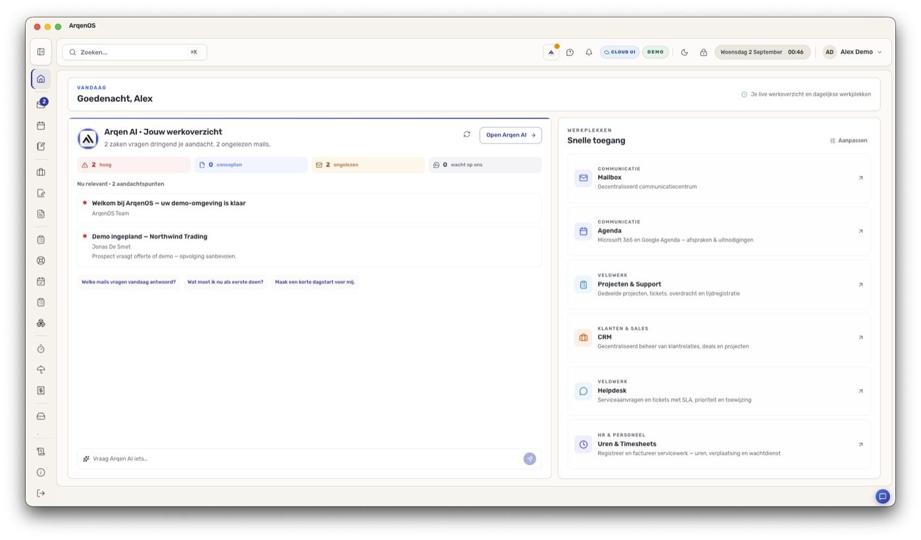The height and width of the screenshot is (540, 921).
Task: Open the dollar invoice icon in sidebar
Action: coord(41,391)
